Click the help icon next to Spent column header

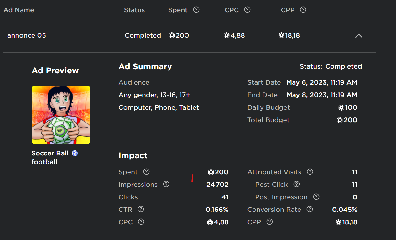click(x=196, y=10)
